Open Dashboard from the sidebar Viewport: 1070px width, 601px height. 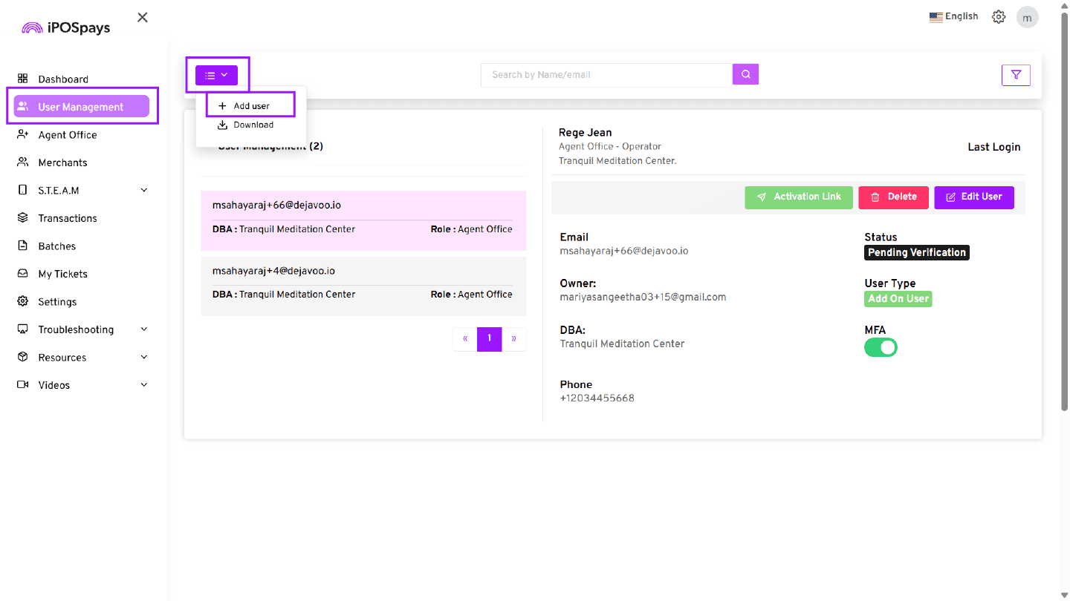tap(63, 79)
